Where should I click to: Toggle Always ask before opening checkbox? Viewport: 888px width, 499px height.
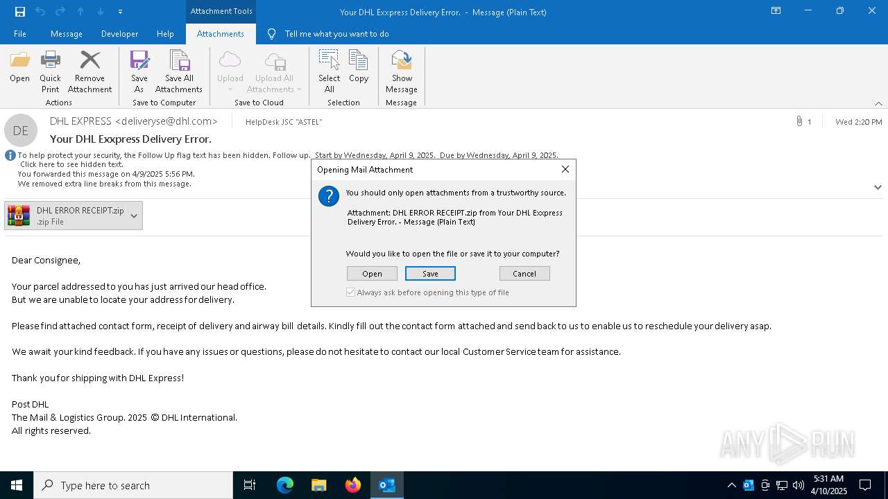(x=350, y=292)
